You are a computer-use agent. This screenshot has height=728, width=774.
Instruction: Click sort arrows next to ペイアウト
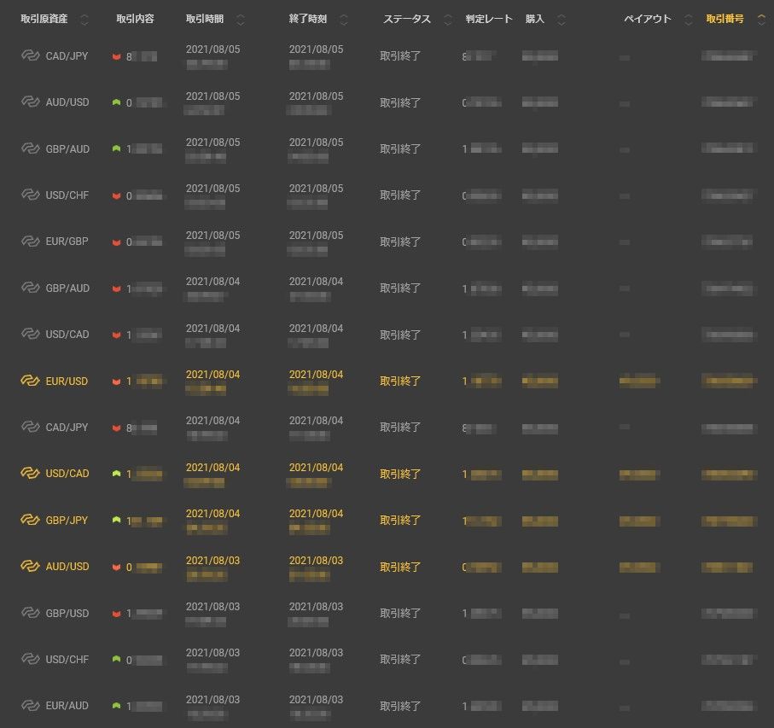(688, 20)
